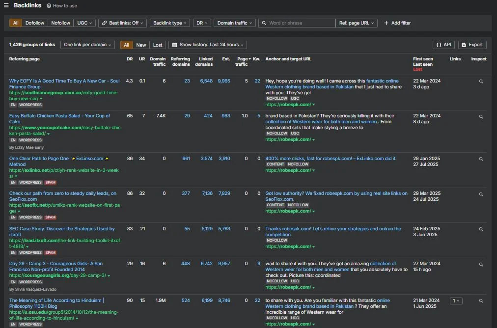Screen dimensions: 497x328
Task: Open Day 29 - Camp 3 Courageous Girls link
Action: pos(56,266)
